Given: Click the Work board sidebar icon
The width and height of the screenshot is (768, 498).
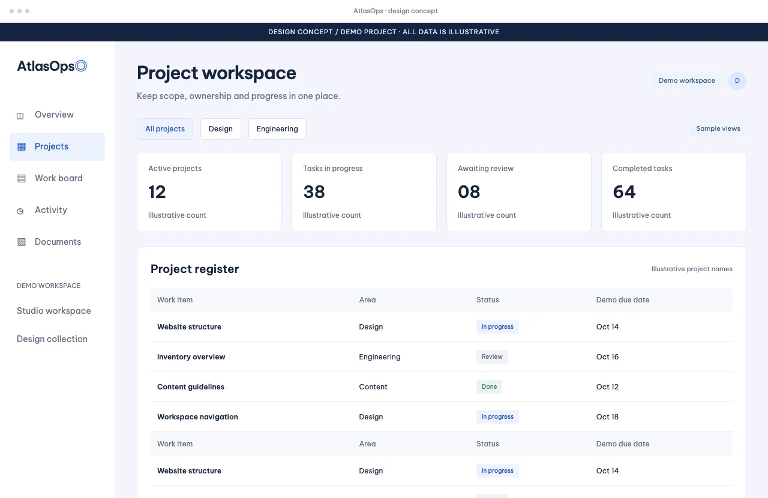Looking at the screenshot, I should tap(22, 178).
